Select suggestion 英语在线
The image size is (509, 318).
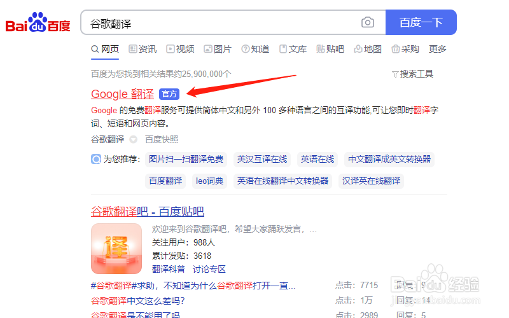tap(317, 160)
